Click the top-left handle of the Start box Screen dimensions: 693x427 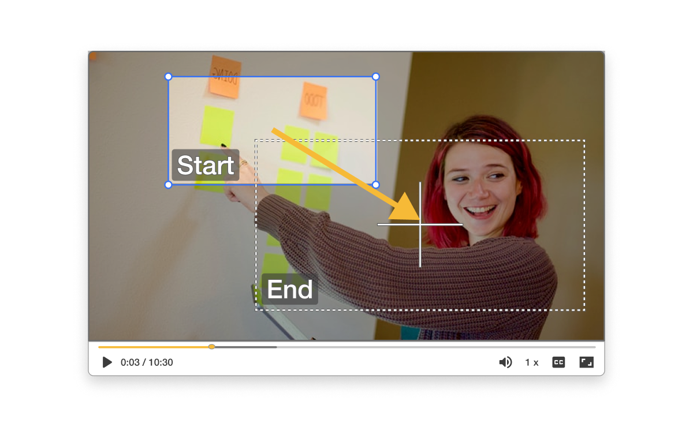click(x=168, y=76)
